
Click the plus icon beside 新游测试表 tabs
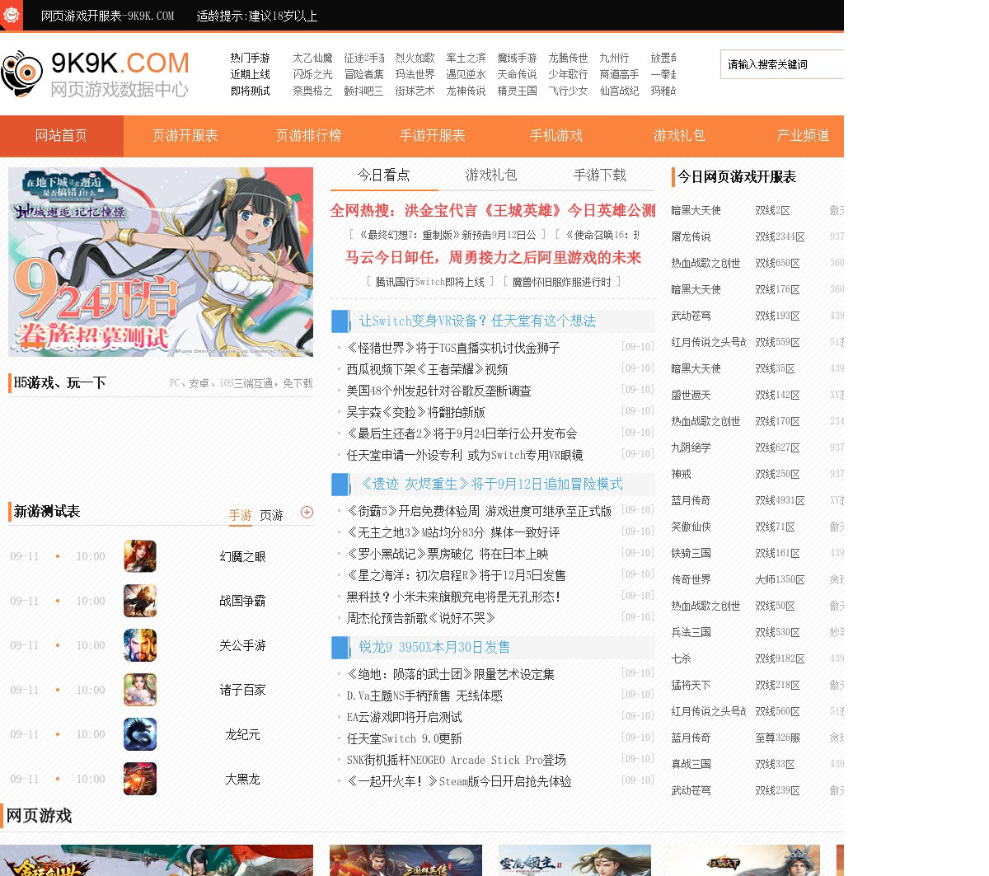click(x=307, y=512)
